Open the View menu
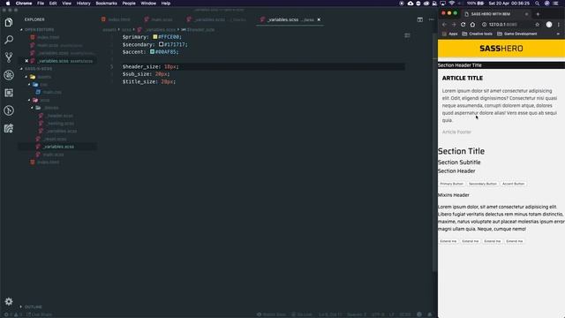This screenshot has width=565, height=318. pyautogui.click(x=67, y=4)
